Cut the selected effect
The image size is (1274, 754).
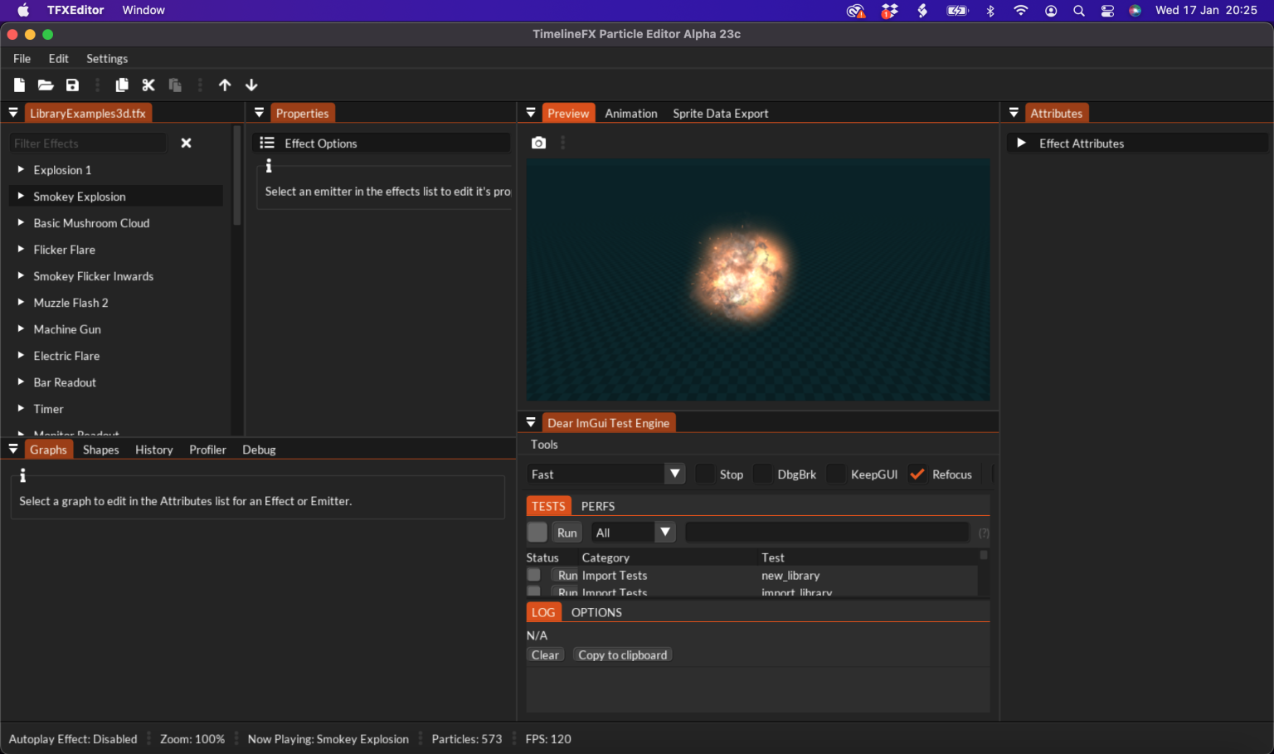[x=148, y=85]
